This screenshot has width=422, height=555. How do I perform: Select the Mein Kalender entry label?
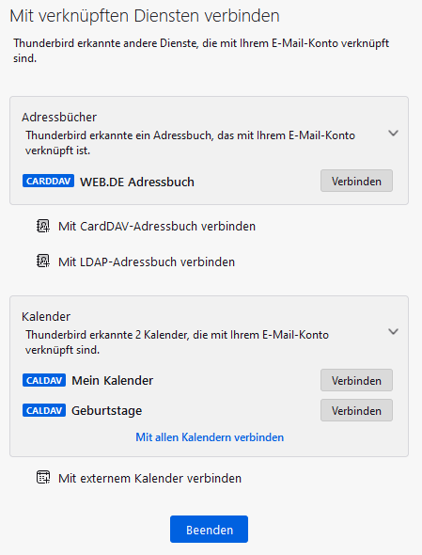(113, 380)
